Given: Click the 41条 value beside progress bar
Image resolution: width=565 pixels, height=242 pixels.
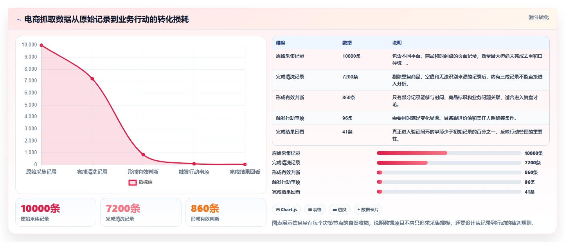Looking at the screenshot, I should pos(529,192).
